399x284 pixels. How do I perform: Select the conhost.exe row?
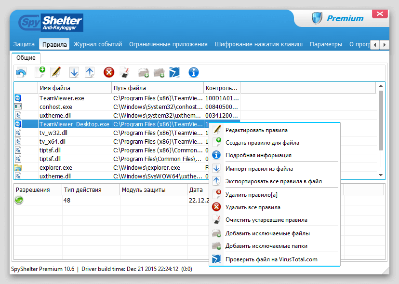coord(127,107)
